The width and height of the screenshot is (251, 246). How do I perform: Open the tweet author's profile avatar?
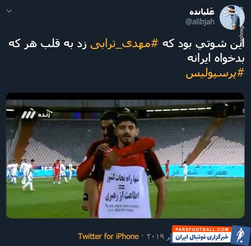(x=232, y=17)
